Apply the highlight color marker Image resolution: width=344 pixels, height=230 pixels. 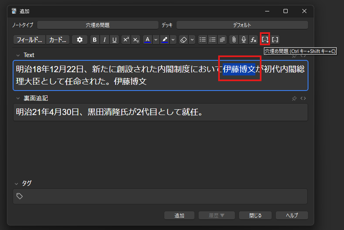[165, 40]
